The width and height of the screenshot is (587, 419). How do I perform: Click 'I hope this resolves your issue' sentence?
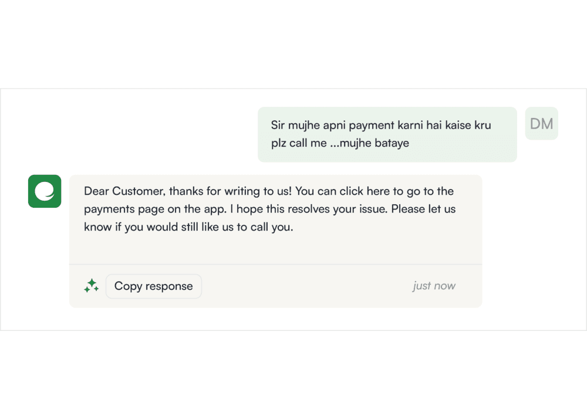pos(309,209)
